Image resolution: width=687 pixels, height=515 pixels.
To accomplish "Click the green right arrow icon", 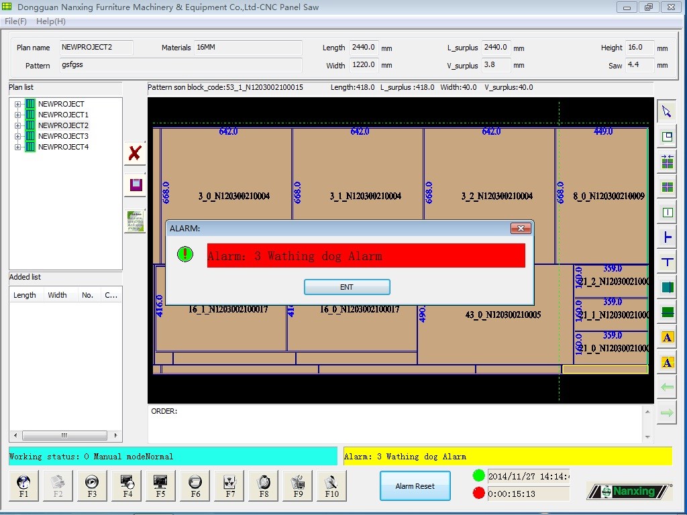I will click(667, 413).
